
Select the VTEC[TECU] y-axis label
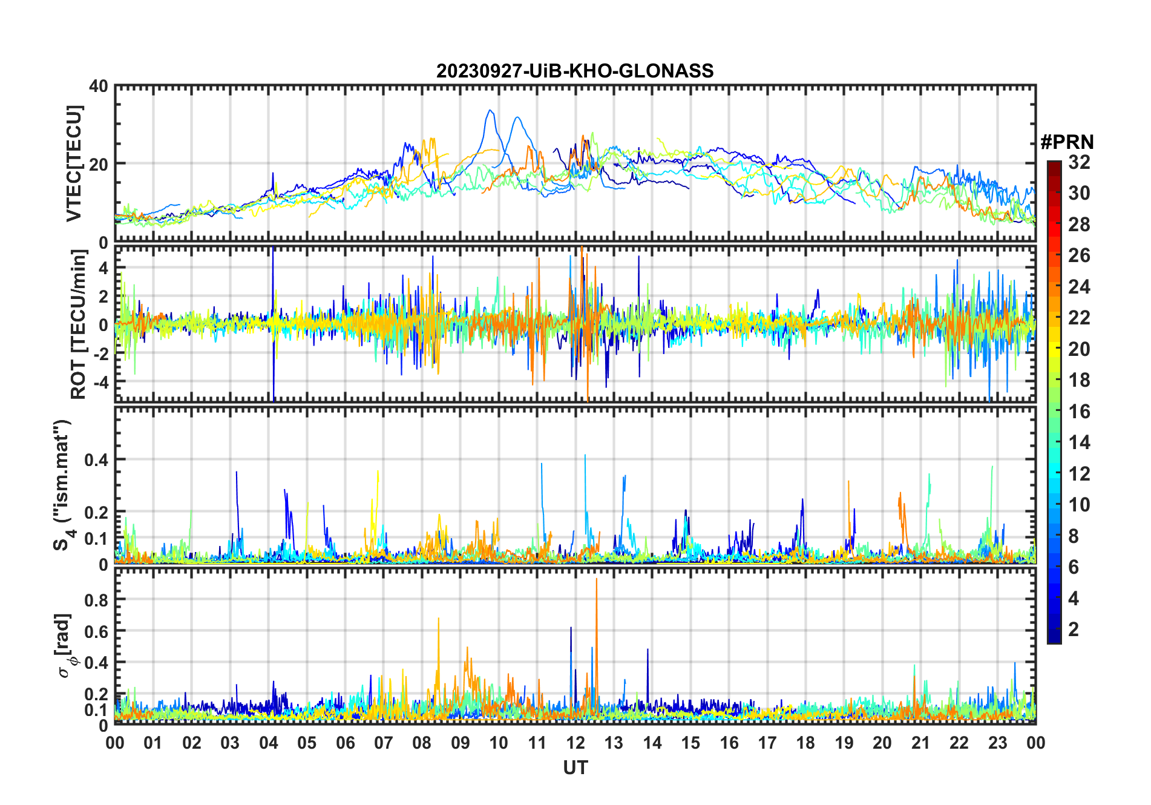(x=74, y=164)
